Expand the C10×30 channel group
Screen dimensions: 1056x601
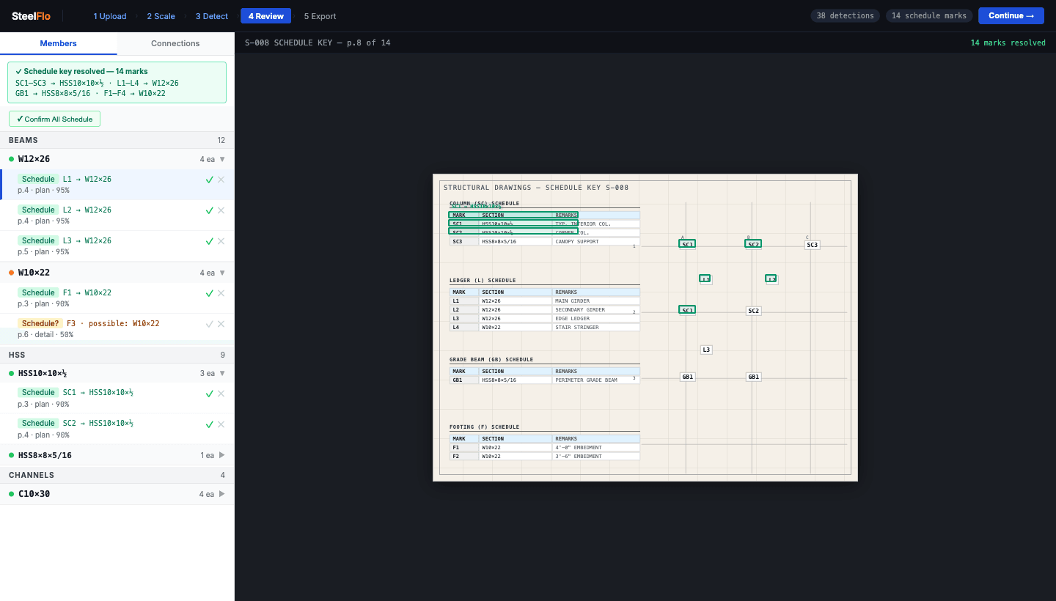[222, 494]
